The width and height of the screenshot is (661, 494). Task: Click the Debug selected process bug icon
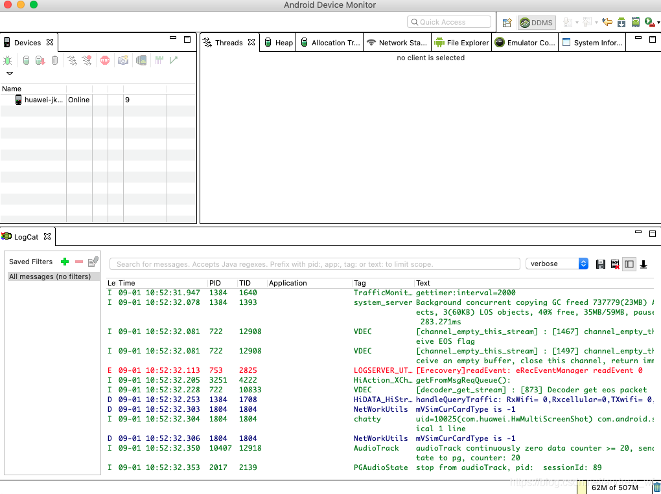coord(8,60)
